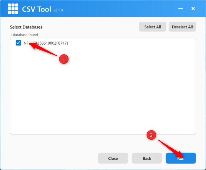This screenshot has width=206, height=170.
Task: Go back using the Back button
Action: (147, 158)
